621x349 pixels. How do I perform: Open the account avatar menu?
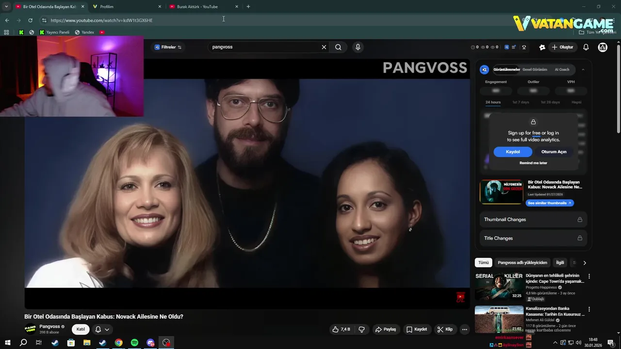click(x=603, y=47)
